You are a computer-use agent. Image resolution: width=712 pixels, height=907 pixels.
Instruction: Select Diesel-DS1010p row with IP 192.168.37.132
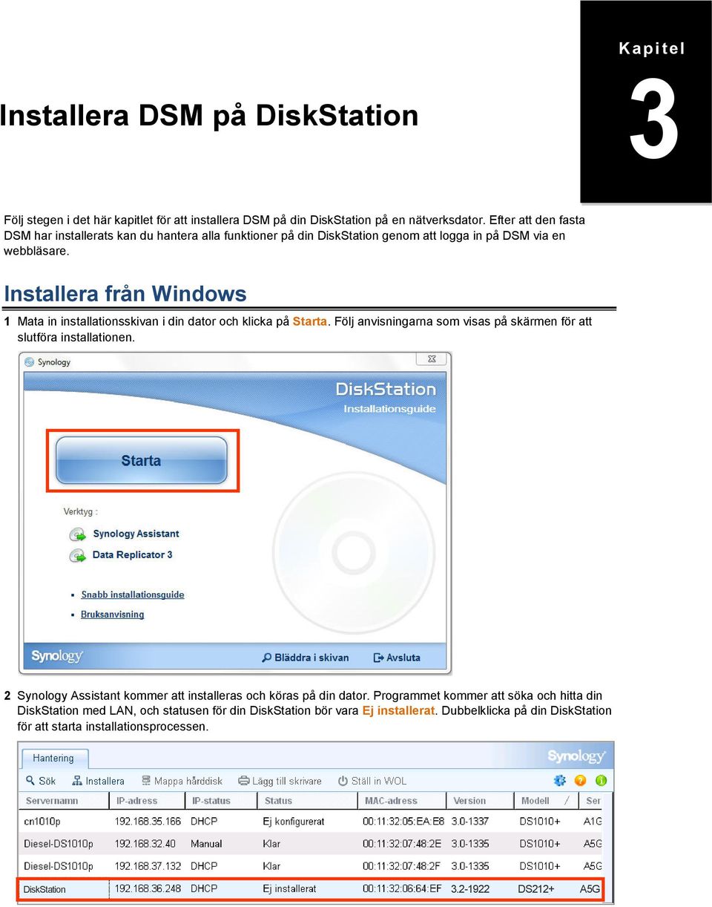coord(312,866)
